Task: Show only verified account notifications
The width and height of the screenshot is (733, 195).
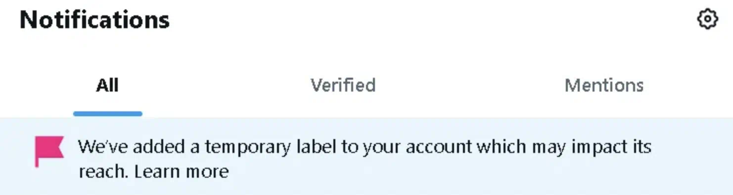Action: click(343, 85)
